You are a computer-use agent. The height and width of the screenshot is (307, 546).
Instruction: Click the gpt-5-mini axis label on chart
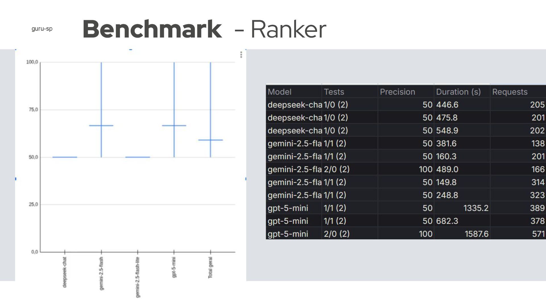coord(174,267)
